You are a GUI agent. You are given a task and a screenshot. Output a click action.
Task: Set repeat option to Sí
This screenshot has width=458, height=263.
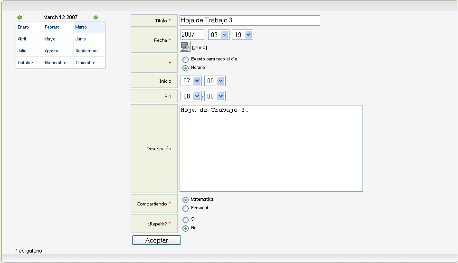coord(185,220)
